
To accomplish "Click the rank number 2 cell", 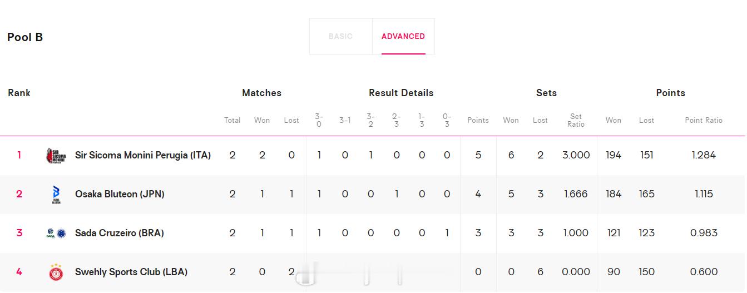I will (19, 195).
